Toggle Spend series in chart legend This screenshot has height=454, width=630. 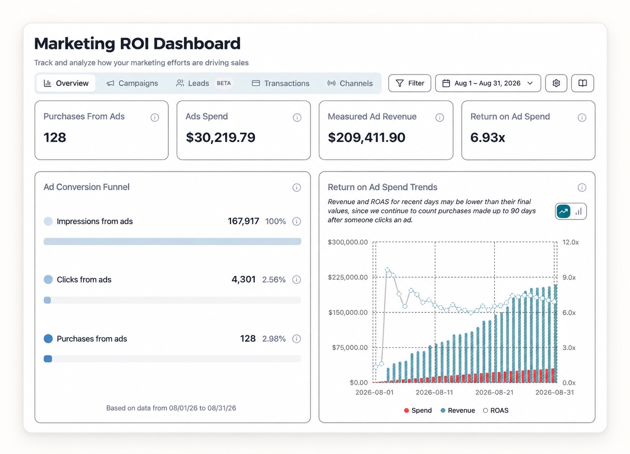pos(418,411)
